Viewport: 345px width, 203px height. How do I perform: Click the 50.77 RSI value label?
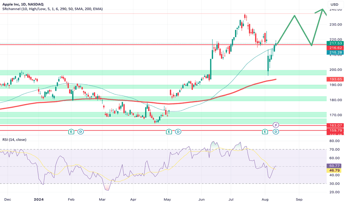(334, 166)
